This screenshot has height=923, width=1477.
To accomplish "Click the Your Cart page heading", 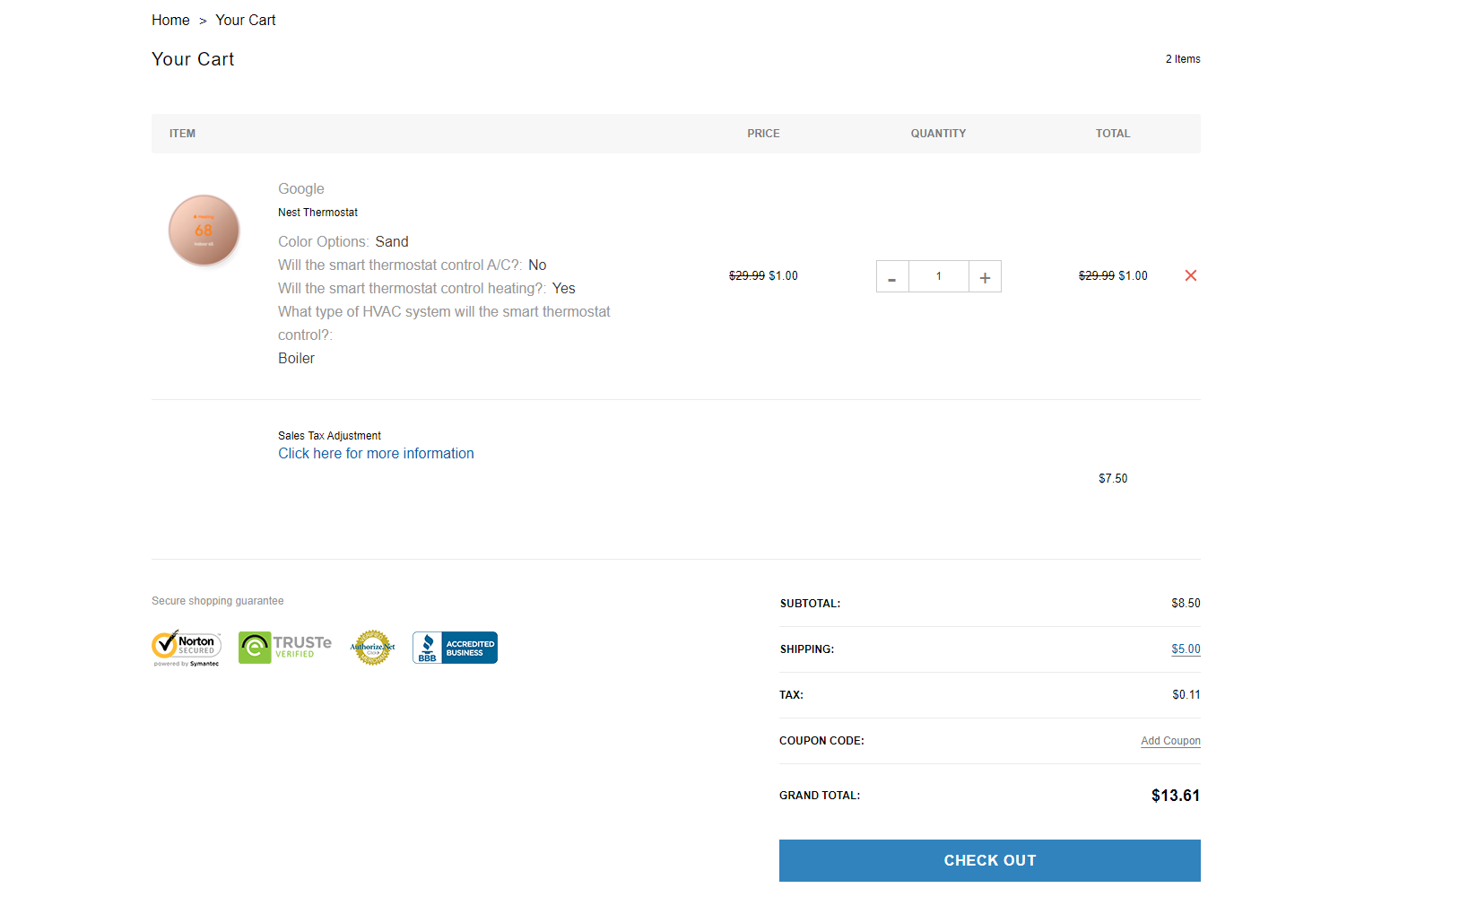I will click(x=193, y=59).
